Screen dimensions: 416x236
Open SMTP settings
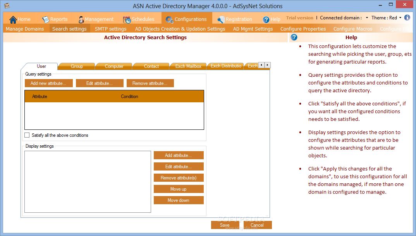[x=111, y=29]
